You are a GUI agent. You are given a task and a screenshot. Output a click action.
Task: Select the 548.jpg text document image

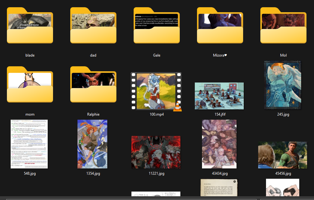click(x=29, y=144)
